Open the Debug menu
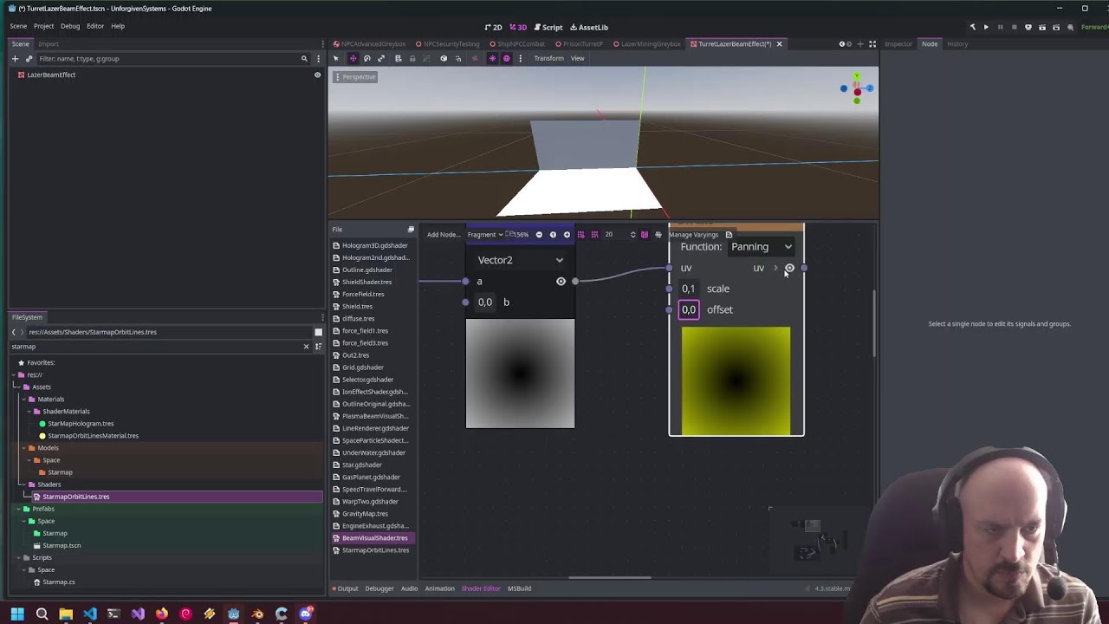1109x624 pixels. tap(70, 26)
